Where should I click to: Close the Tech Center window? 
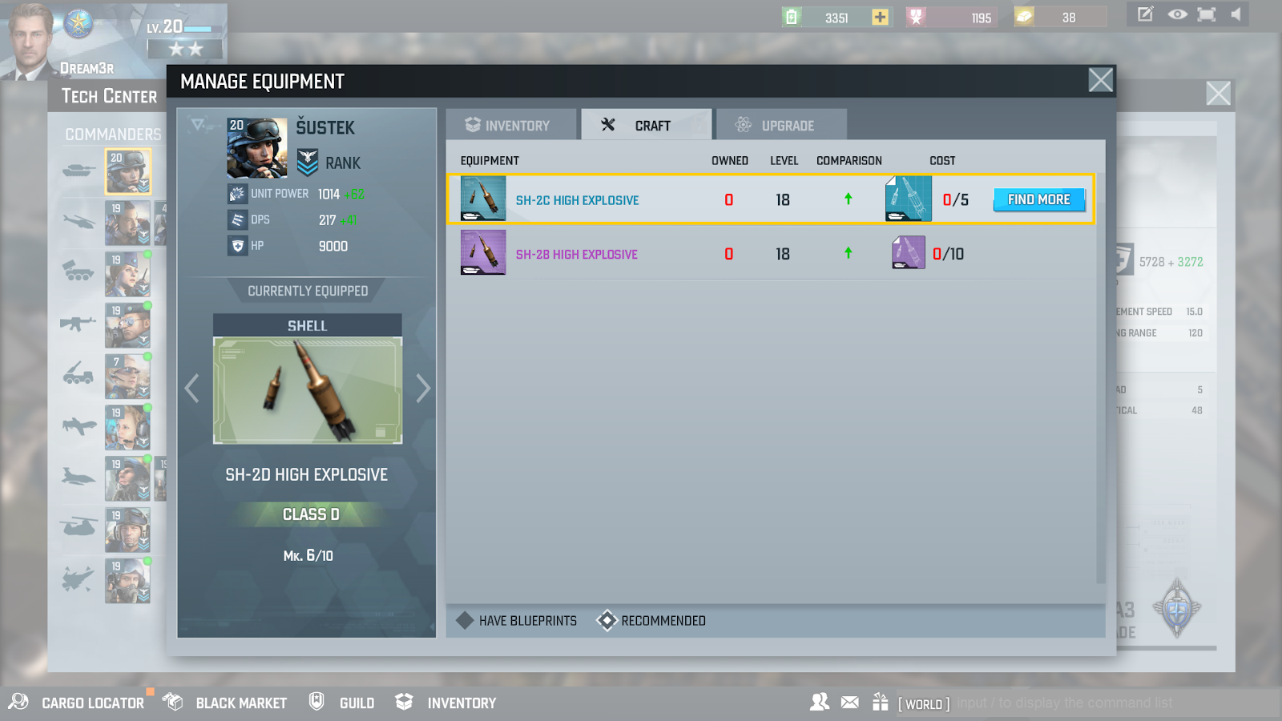(x=1219, y=94)
